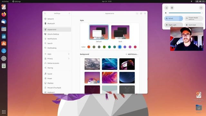Screen dimensions: 206x116
Task: Open settings gear in quick settings panel
Action: click(172, 8)
